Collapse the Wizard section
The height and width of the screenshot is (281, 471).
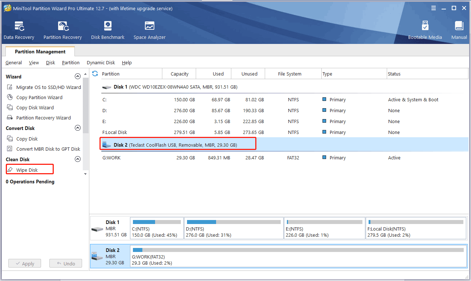click(x=77, y=77)
